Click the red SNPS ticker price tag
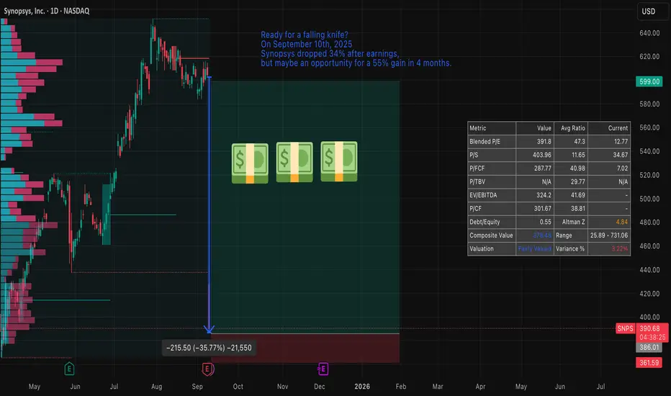Image resolution: width=671 pixels, height=396 pixels. click(x=625, y=328)
